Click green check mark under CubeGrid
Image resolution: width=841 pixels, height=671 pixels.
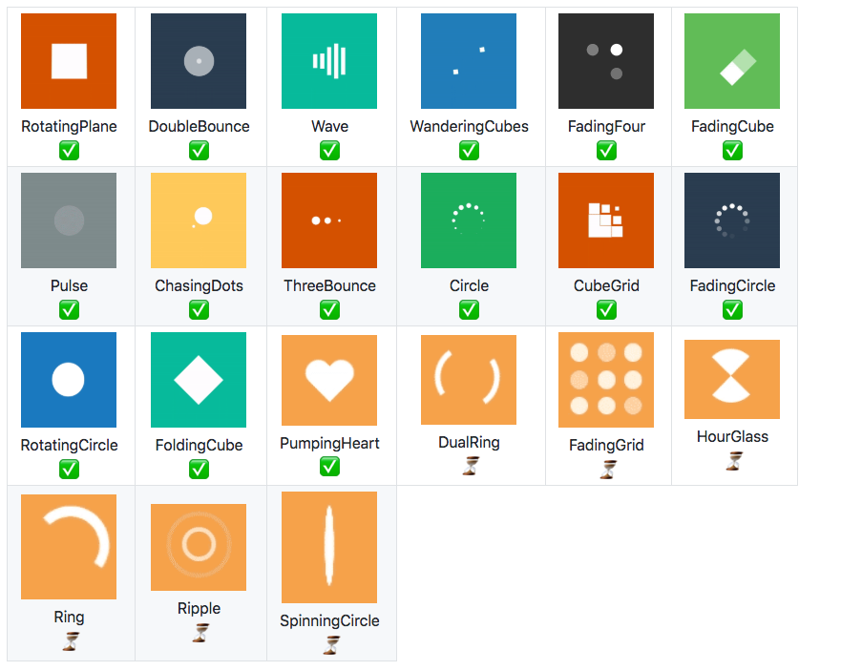coord(606,309)
